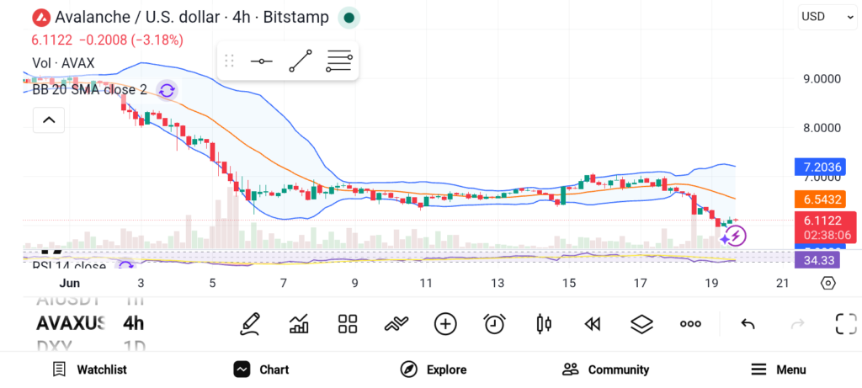Open the object tree layers icon

point(641,324)
